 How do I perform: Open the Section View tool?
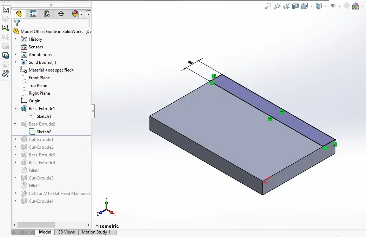[295, 6]
